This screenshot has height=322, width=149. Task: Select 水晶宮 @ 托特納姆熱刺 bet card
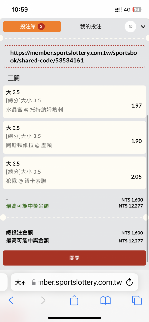(x=74, y=102)
